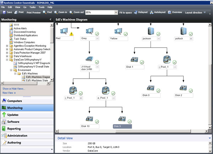Screen dimensions: 213x154
Task: Expand the pollock node plus button
Action: (191, 39)
